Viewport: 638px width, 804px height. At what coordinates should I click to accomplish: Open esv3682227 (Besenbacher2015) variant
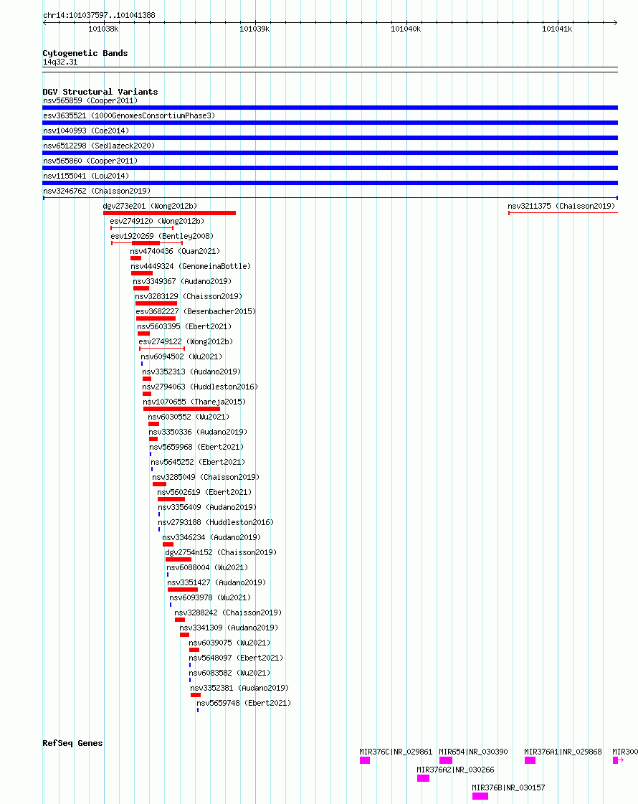[x=196, y=311]
